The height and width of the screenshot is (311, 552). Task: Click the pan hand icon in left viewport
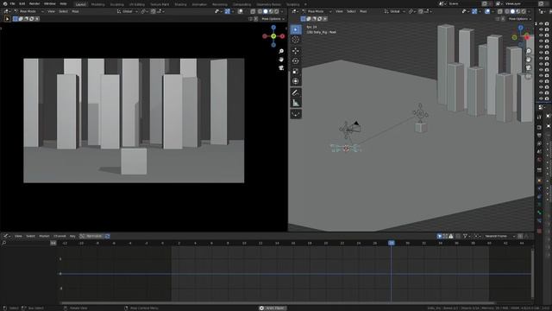(281, 60)
